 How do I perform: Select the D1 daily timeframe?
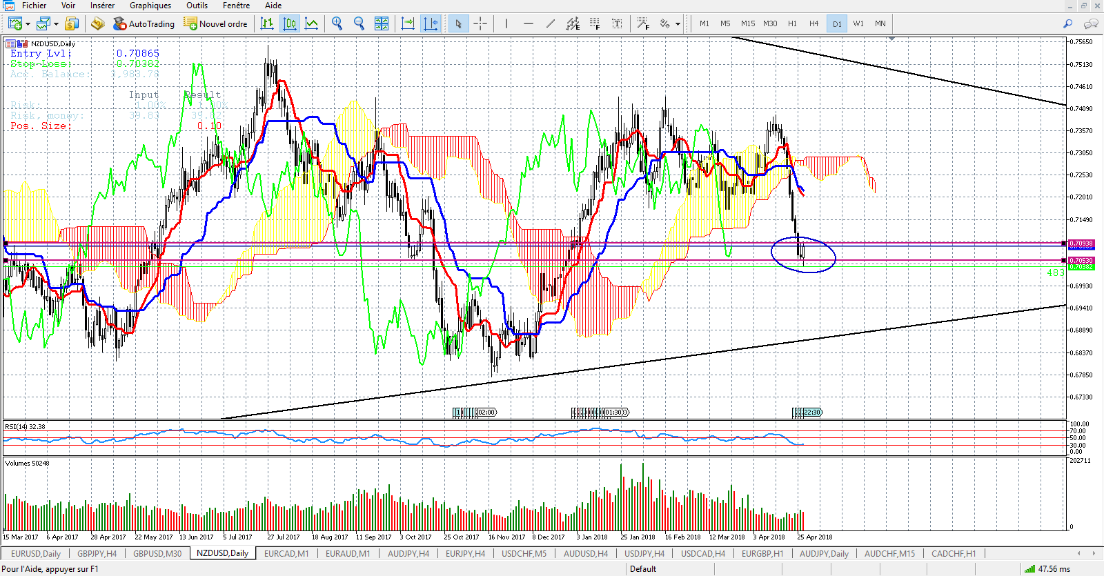pyautogui.click(x=837, y=23)
